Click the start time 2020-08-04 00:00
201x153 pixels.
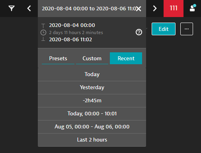(x=72, y=25)
